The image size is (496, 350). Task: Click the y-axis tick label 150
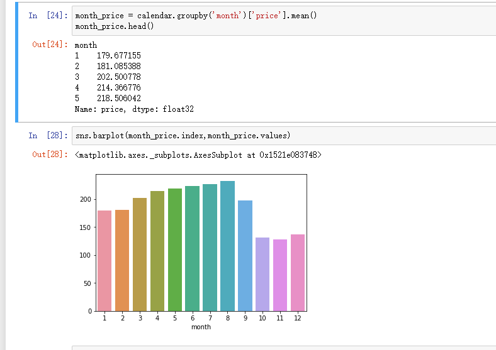tap(86, 227)
